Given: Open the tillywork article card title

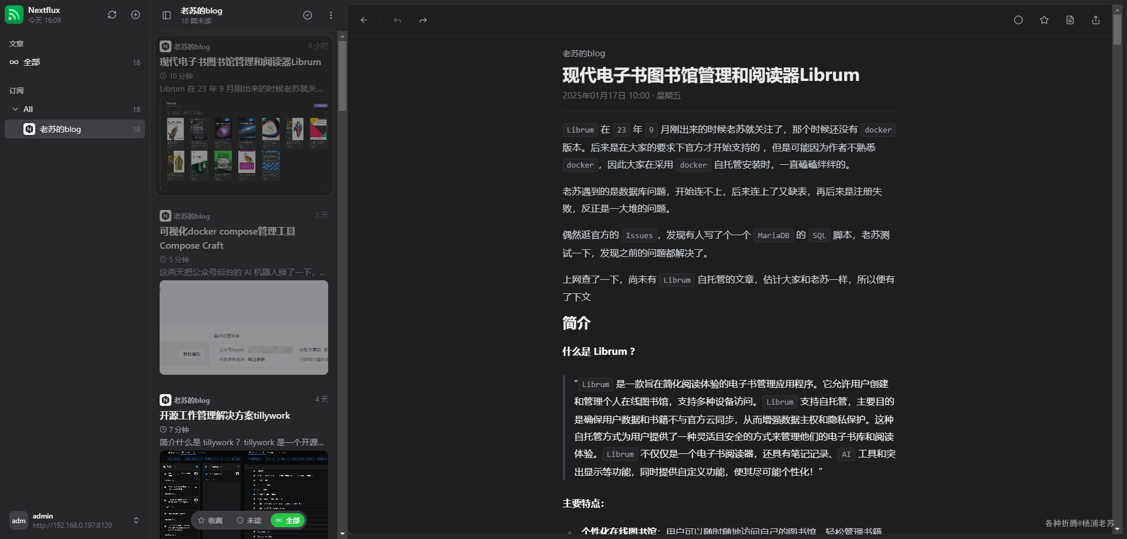Looking at the screenshot, I should (x=225, y=415).
